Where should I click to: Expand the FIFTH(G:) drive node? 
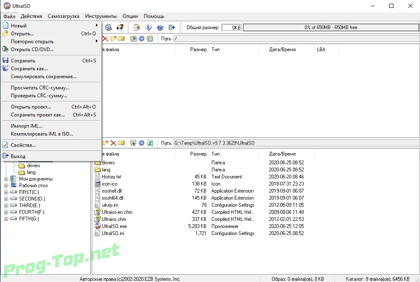point(6,219)
